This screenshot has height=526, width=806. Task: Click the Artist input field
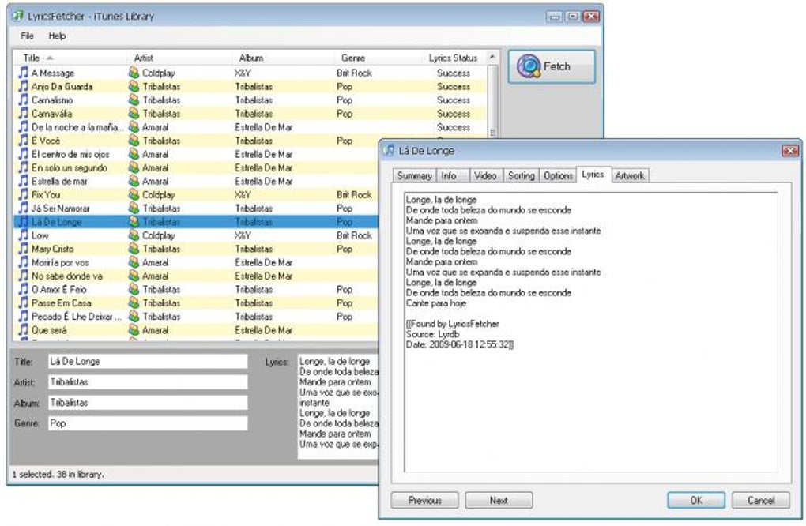point(148,381)
